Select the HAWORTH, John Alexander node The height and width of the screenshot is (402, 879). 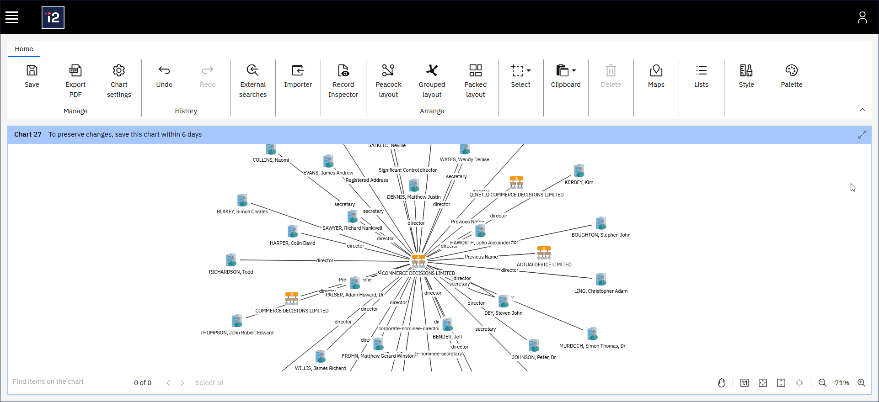[x=480, y=231]
